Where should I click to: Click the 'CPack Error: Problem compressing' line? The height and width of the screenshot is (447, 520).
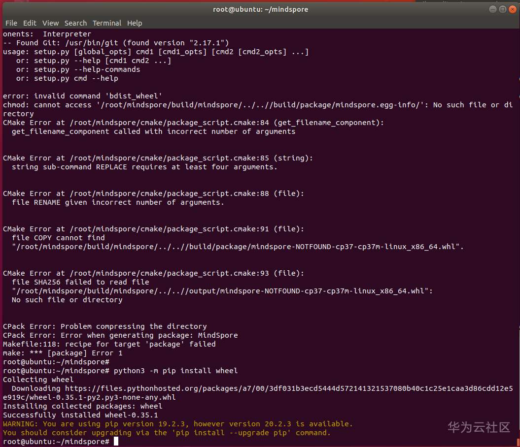pos(104,326)
